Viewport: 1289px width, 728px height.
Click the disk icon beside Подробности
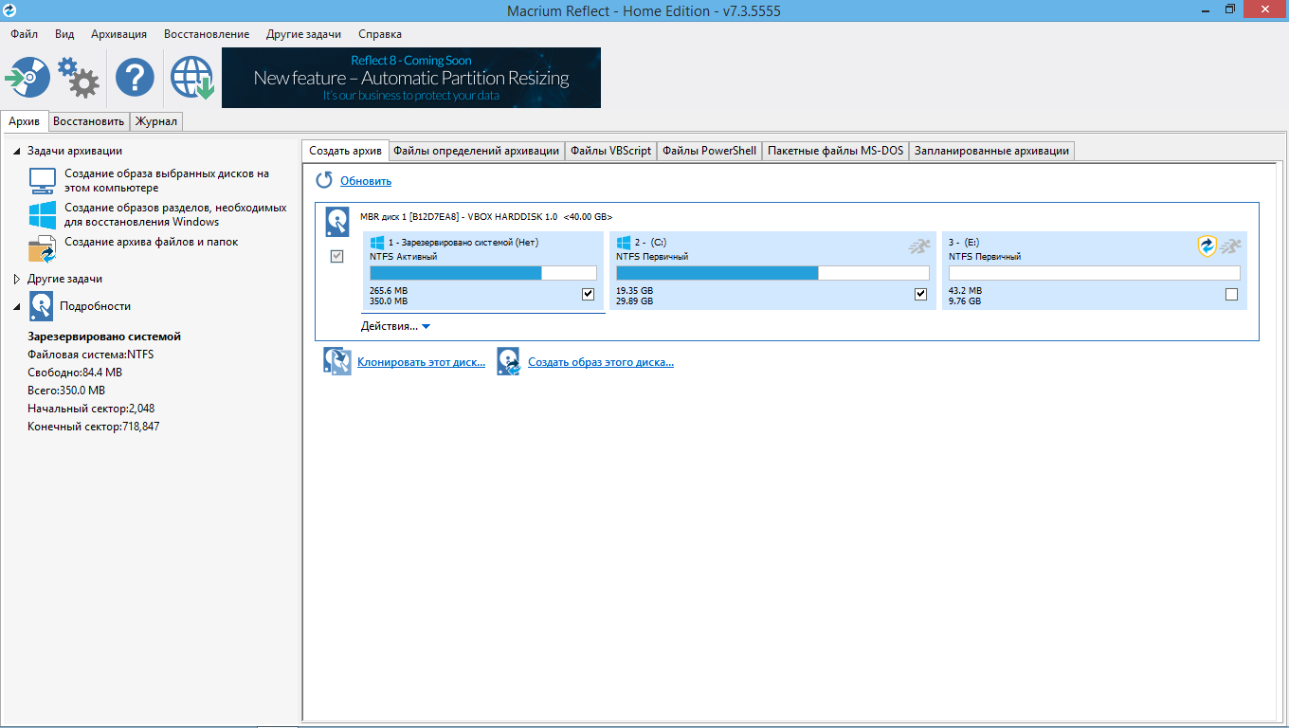click(42, 306)
